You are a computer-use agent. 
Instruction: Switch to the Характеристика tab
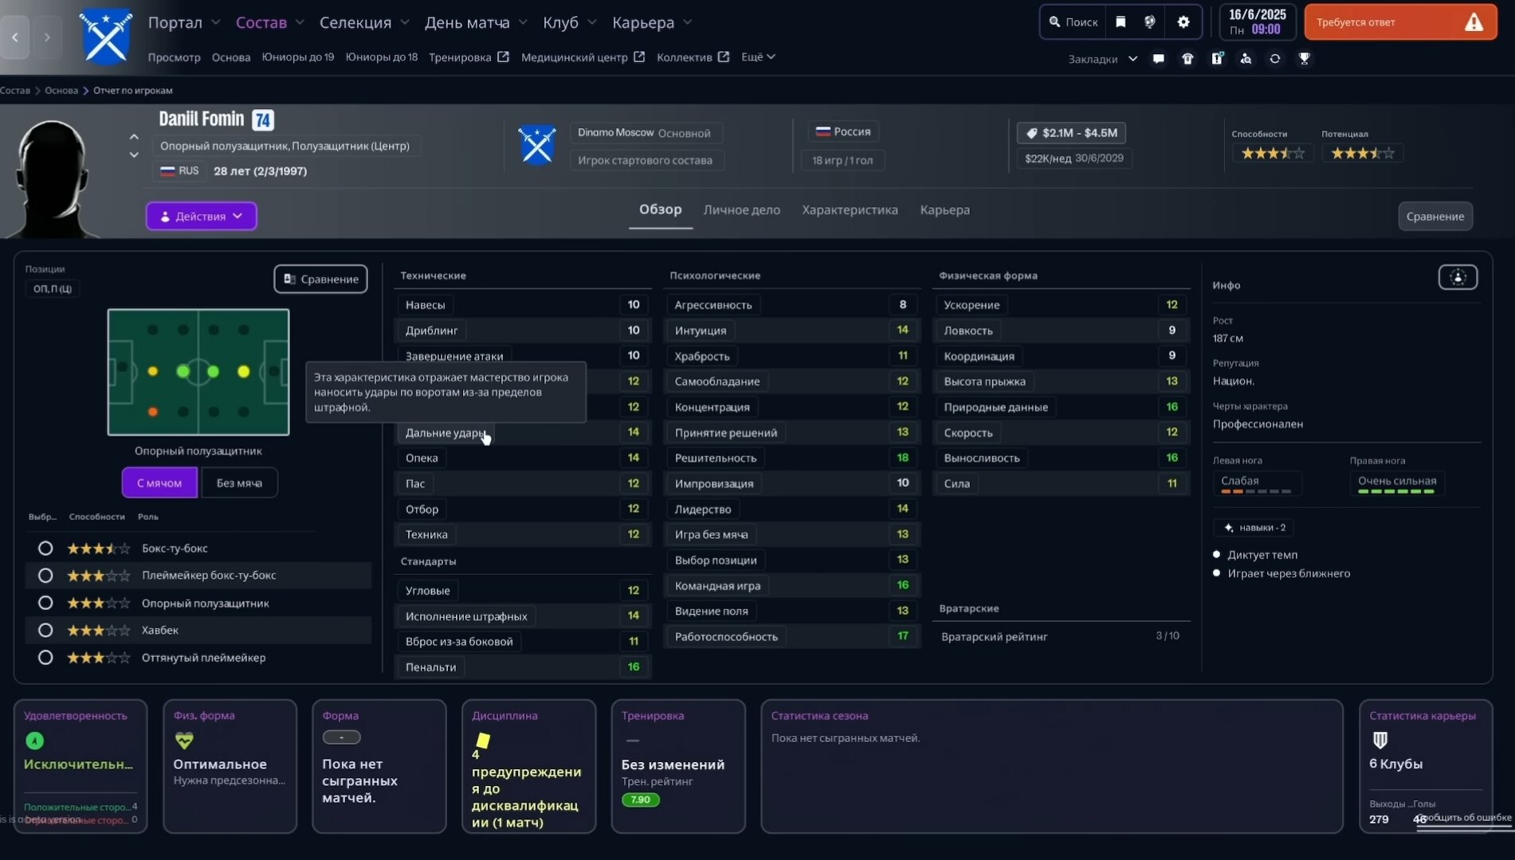[x=850, y=210]
